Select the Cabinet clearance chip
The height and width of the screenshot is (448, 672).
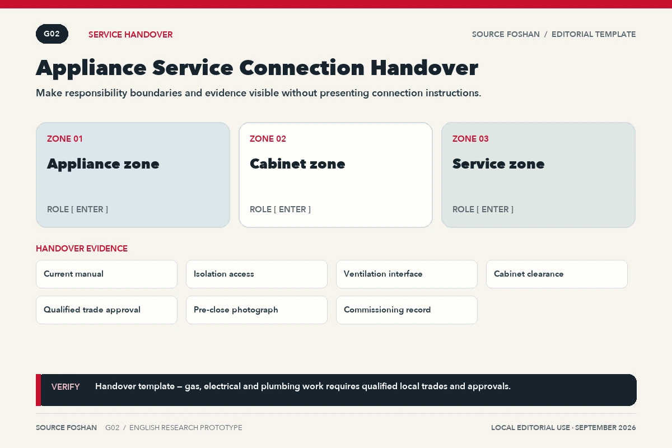click(557, 274)
